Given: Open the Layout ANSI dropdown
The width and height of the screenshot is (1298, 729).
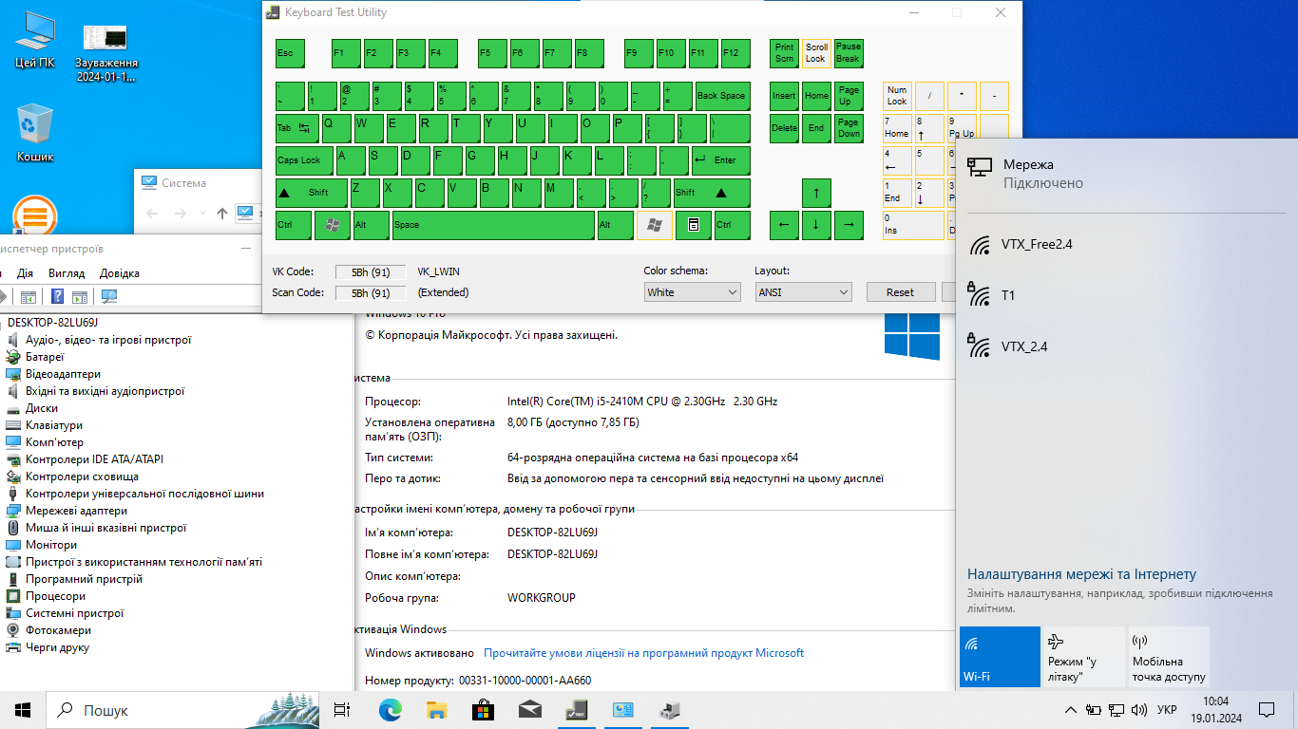Looking at the screenshot, I should tap(803, 292).
